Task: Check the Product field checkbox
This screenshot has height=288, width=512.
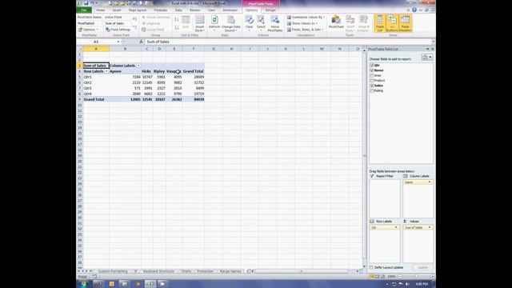Action: 372,80
